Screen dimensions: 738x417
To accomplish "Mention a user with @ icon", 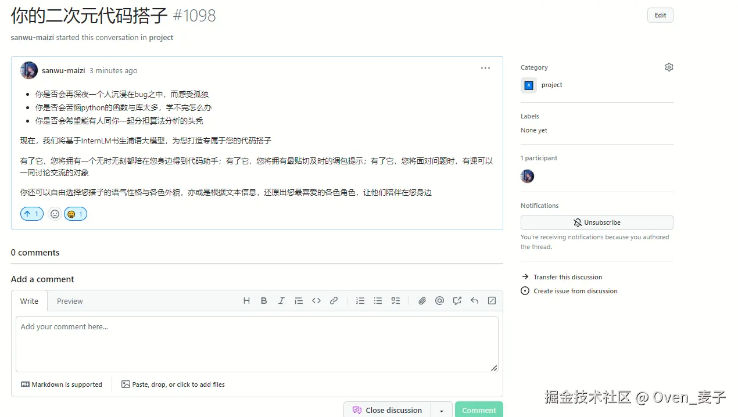I will (x=440, y=301).
